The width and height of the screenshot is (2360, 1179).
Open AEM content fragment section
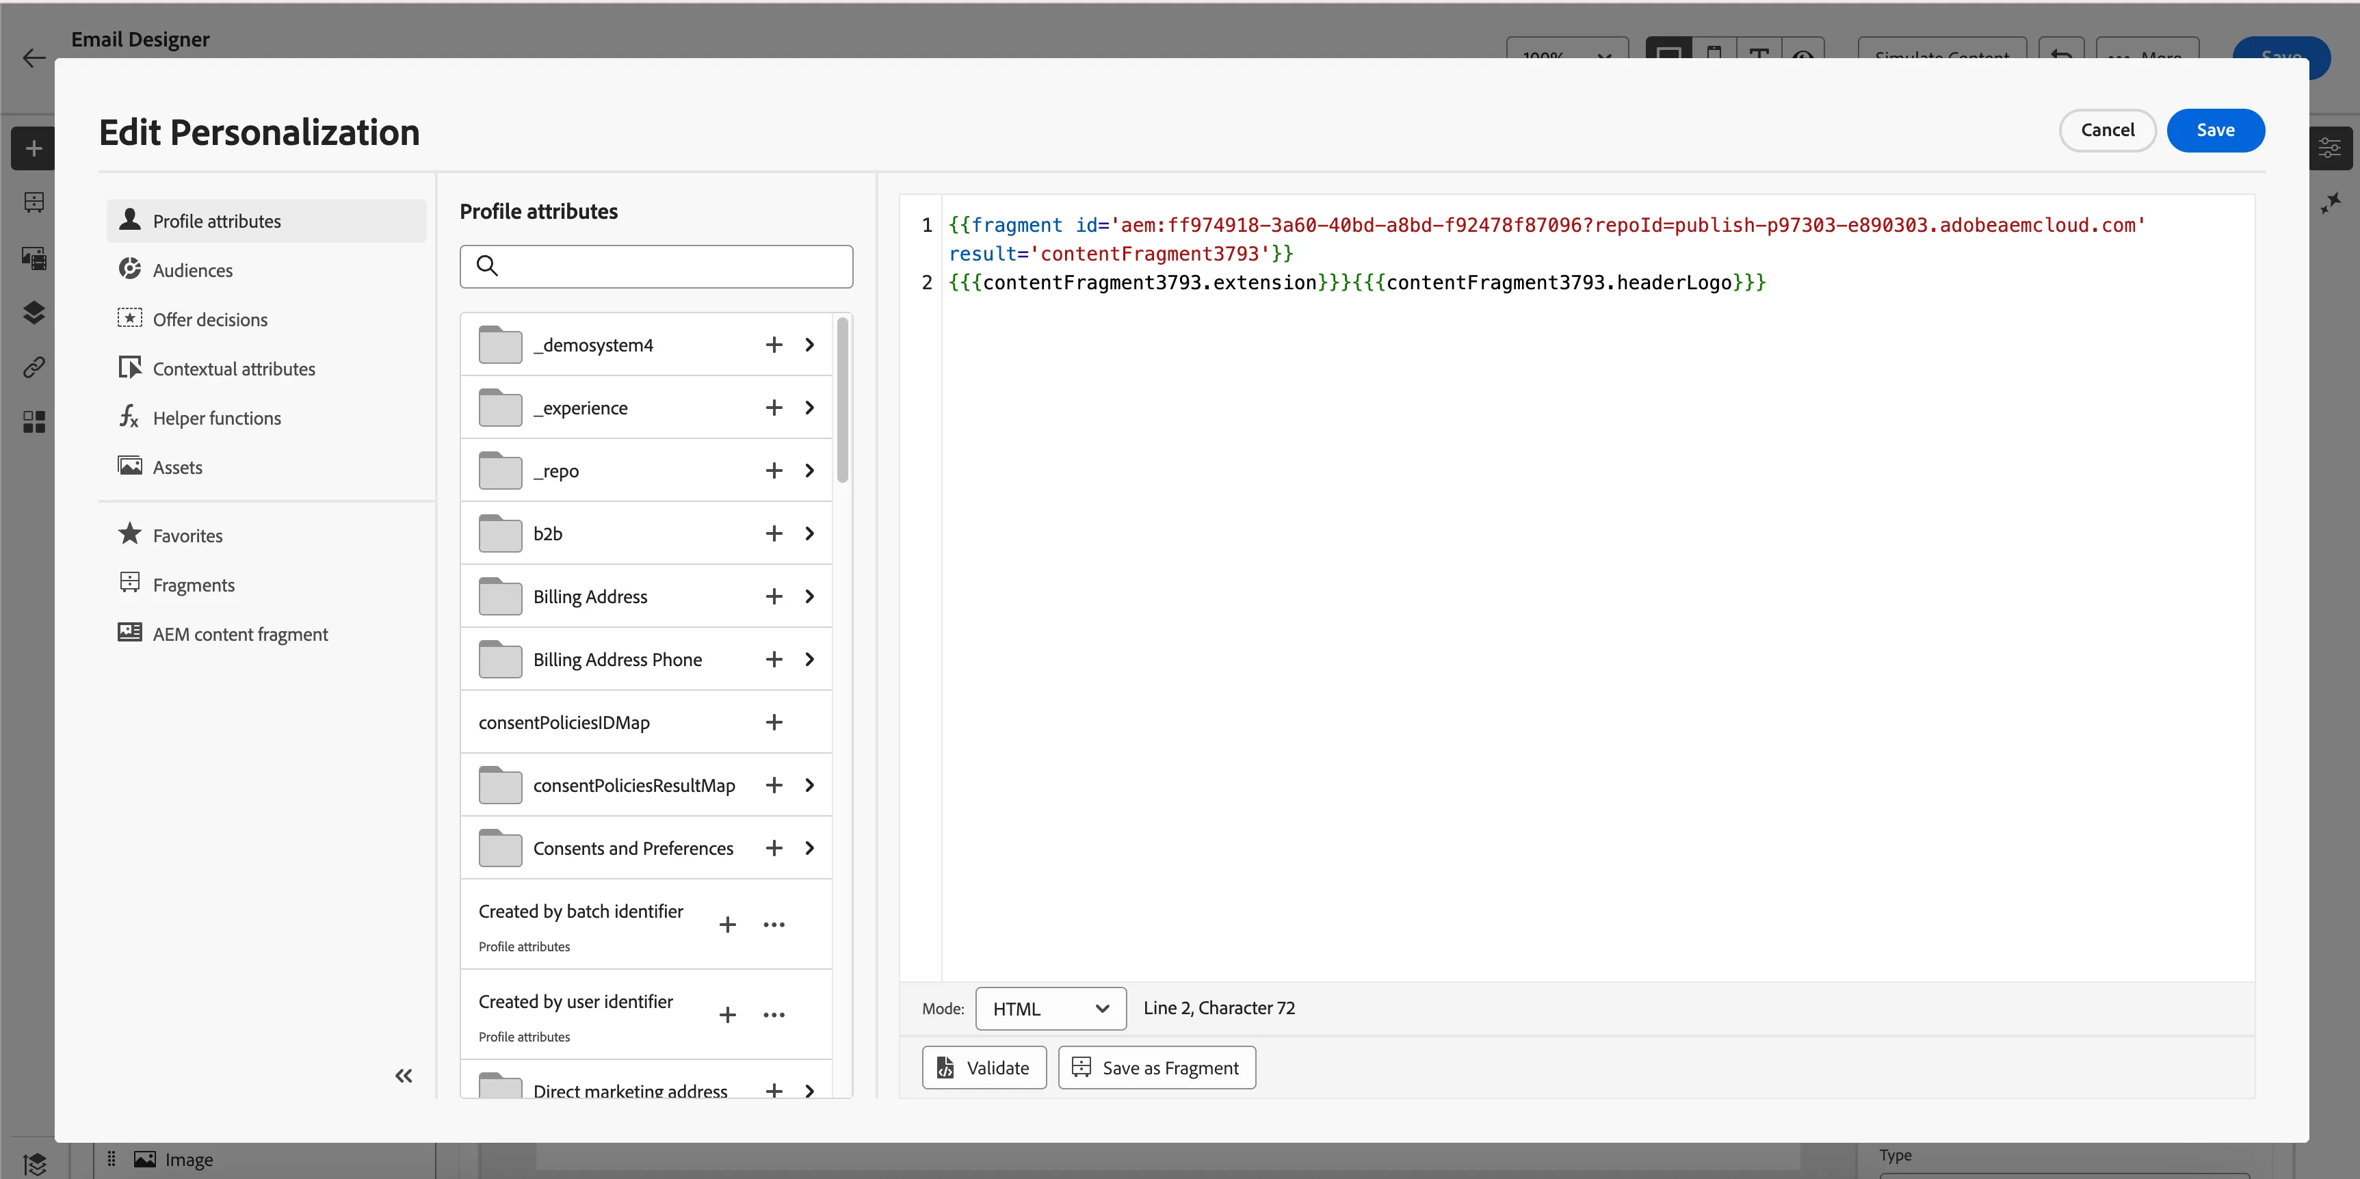[x=267, y=634]
